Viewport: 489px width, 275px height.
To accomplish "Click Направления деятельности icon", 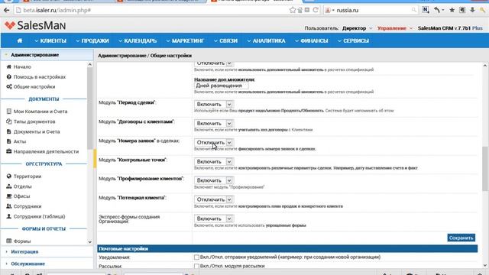I will 8,151.
